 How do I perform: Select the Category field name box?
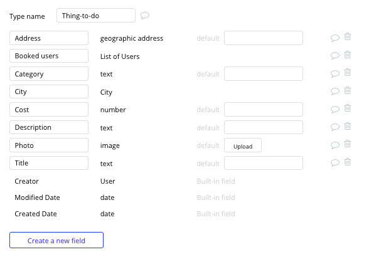pos(49,74)
